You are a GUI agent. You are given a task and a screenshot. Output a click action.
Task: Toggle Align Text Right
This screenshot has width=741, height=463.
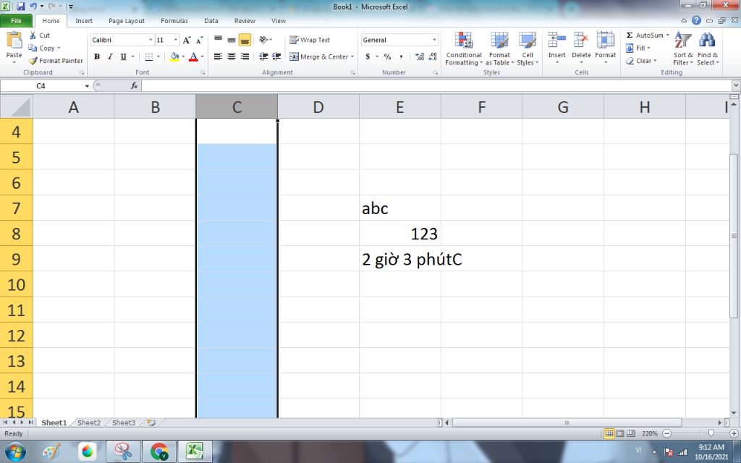click(x=245, y=56)
